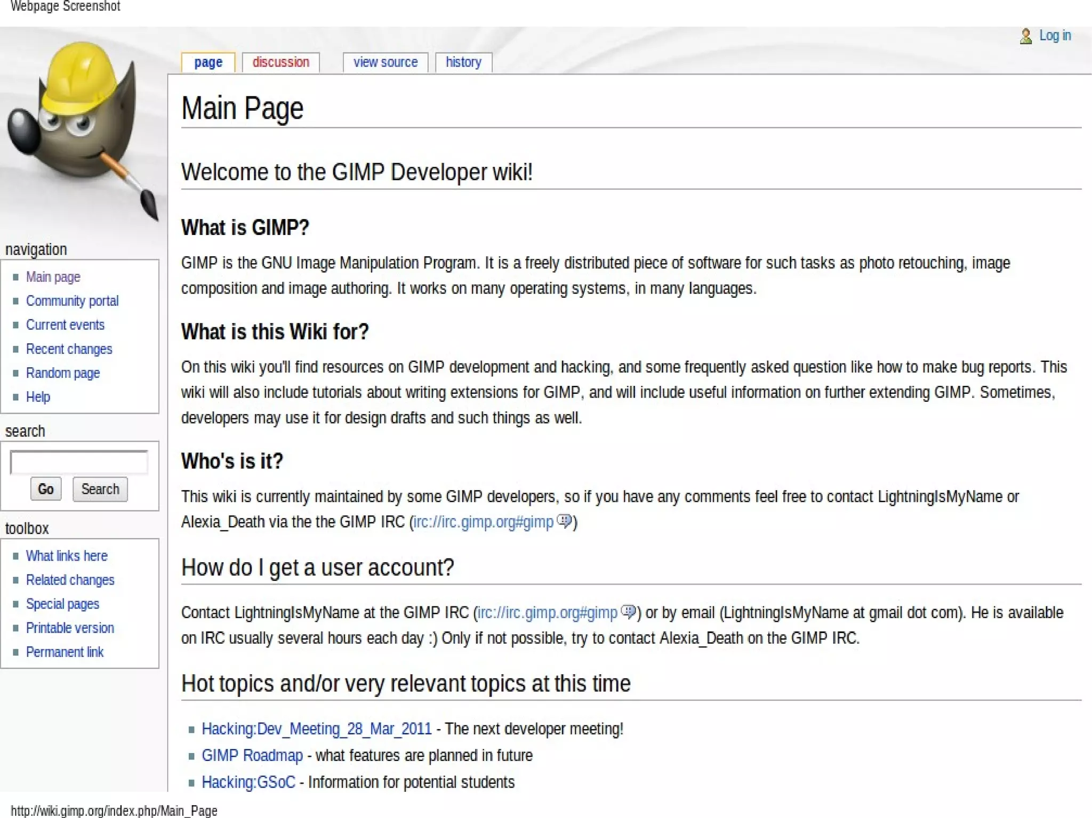This screenshot has height=818, width=1092.
Task: Click What links here in toolbox
Action: click(67, 556)
